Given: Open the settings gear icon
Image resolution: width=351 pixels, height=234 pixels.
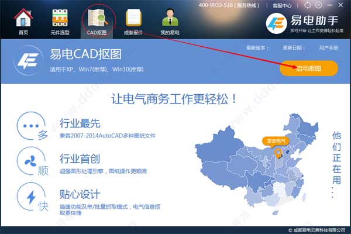Looking at the screenshot, I should click(319, 5).
